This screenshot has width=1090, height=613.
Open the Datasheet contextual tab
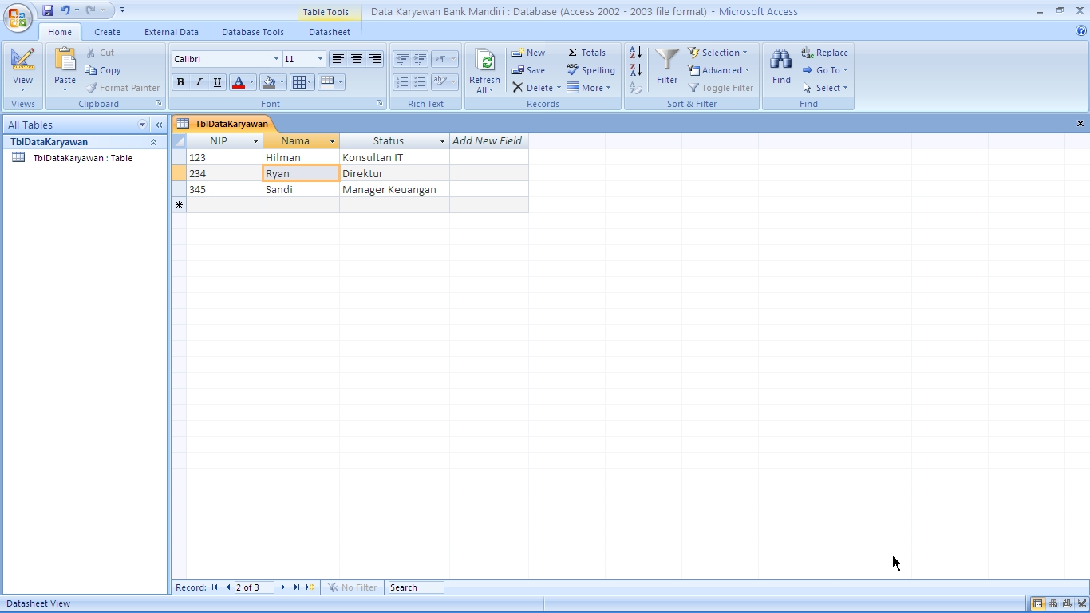tap(329, 32)
